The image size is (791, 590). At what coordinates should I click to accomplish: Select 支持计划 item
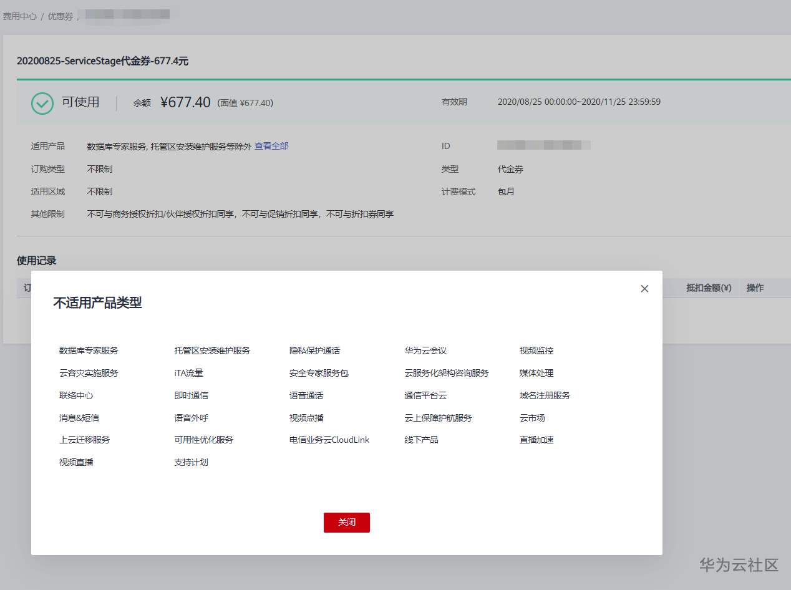191,462
